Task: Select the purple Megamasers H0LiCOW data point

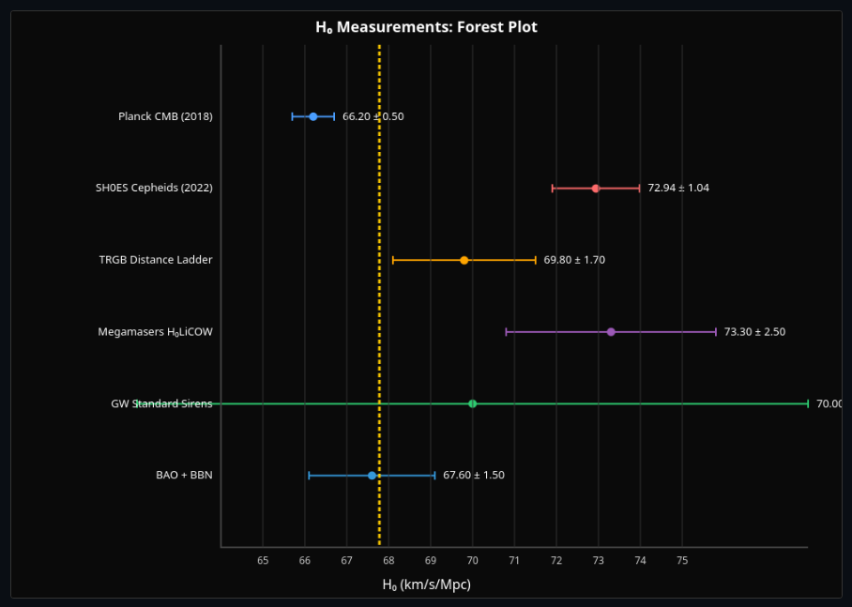Action: coord(611,331)
